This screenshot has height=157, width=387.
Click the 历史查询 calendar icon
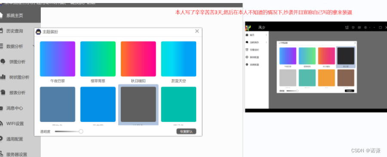(1, 31)
